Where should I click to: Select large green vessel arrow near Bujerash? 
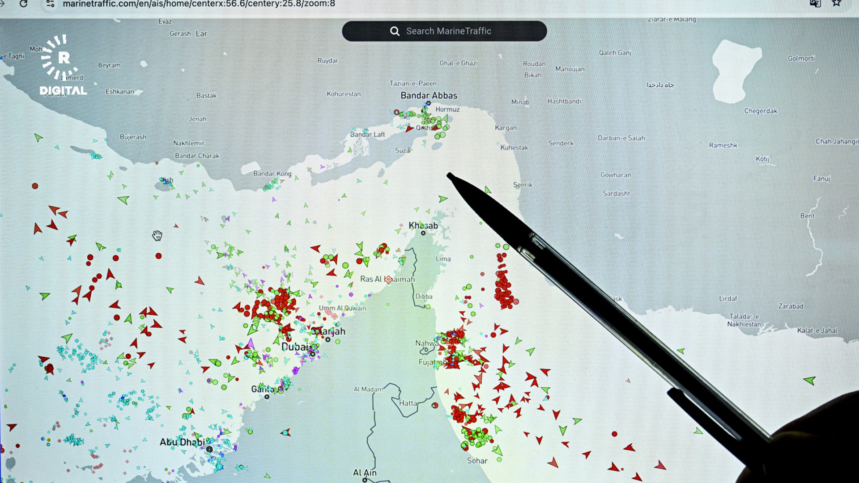point(123,199)
